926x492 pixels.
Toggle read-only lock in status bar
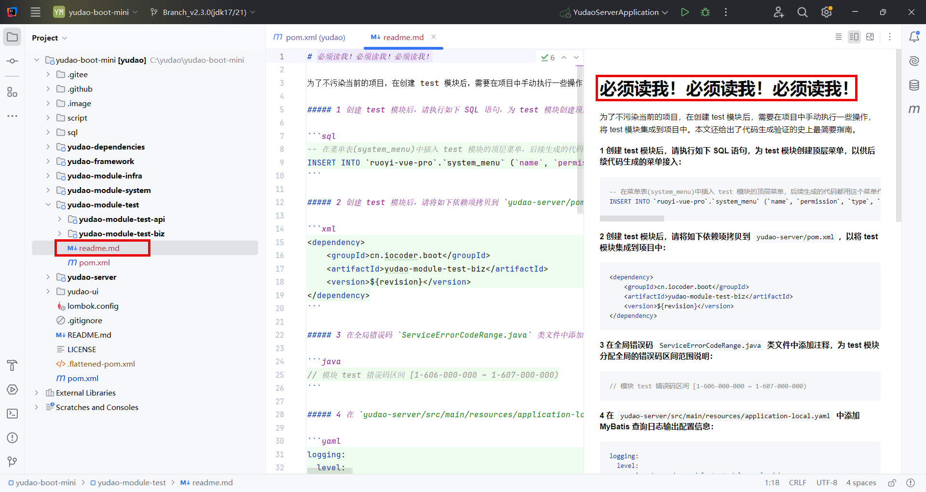(892, 482)
